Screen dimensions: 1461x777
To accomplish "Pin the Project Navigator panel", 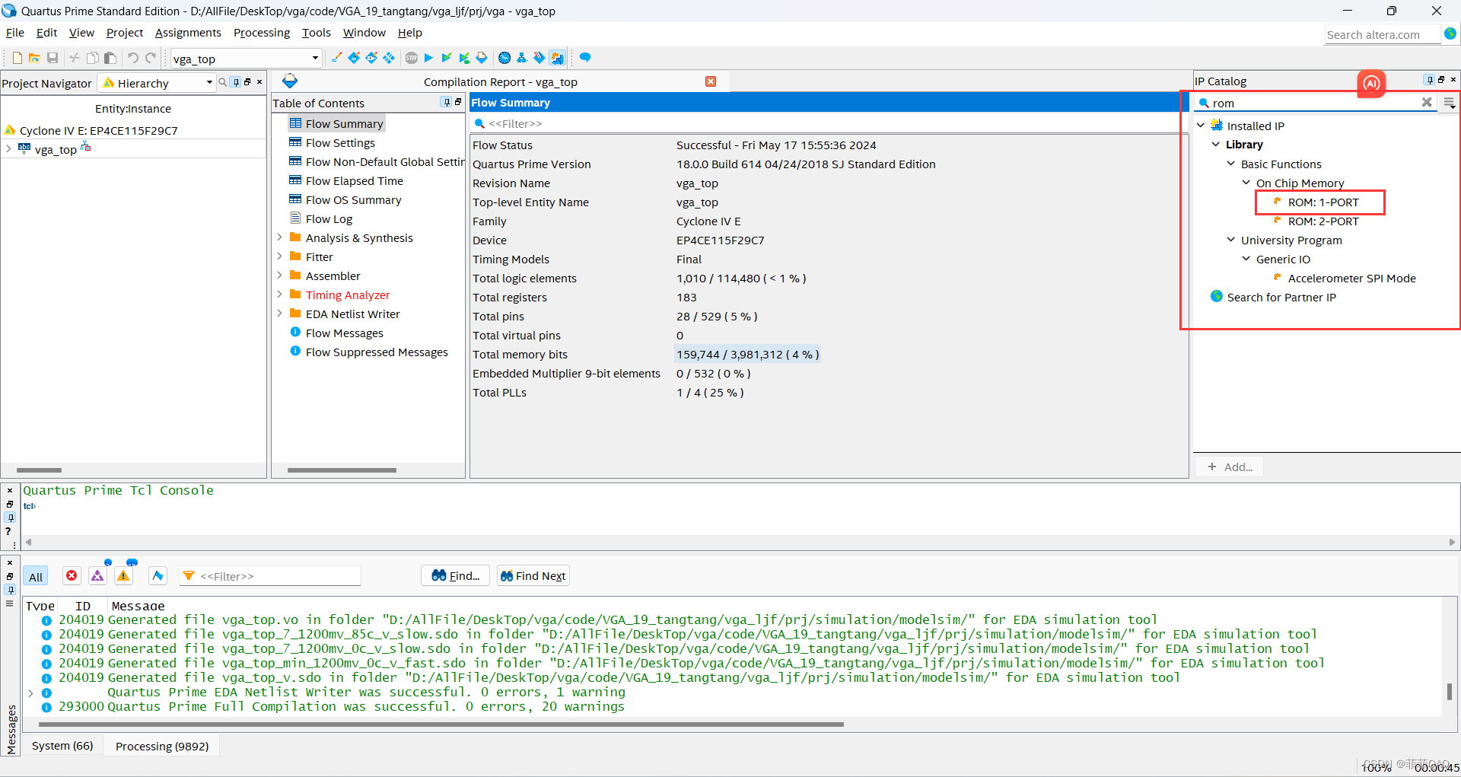I will (x=236, y=82).
